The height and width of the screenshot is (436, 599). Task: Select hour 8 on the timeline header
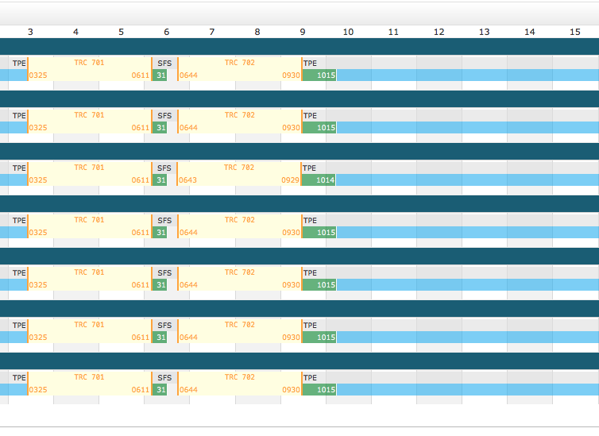(x=257, y=32)
